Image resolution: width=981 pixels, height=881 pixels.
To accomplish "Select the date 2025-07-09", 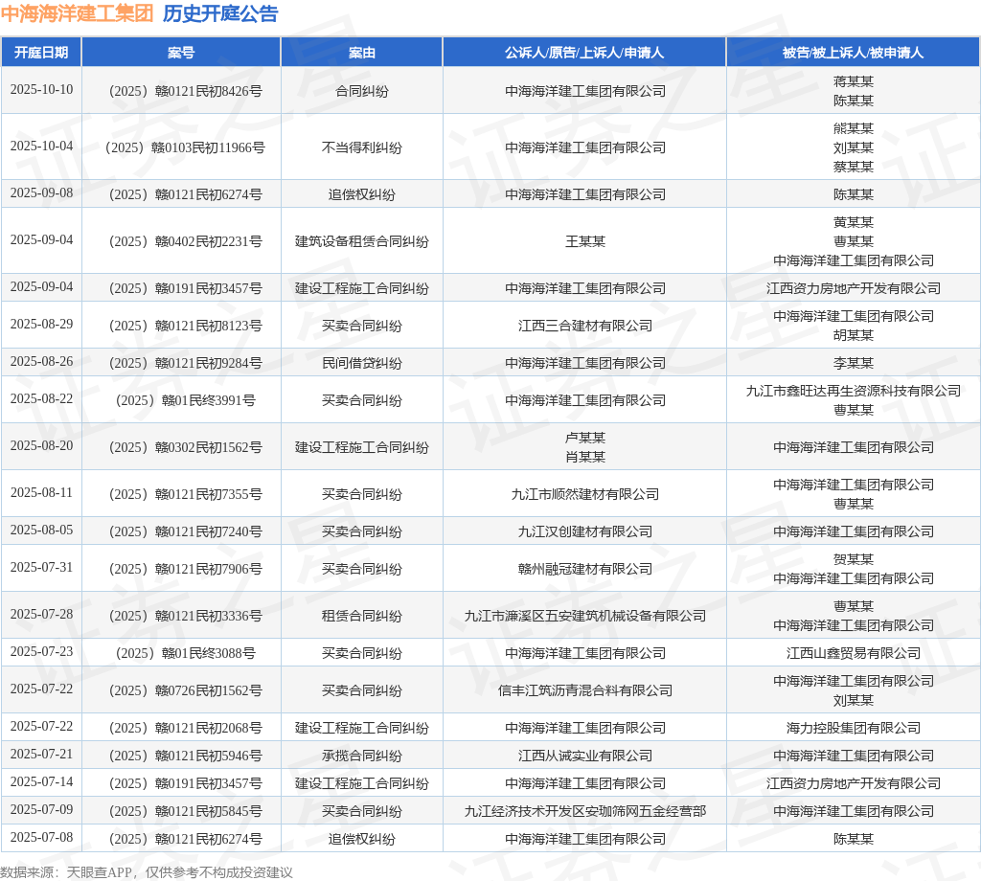I will point(41,810).
